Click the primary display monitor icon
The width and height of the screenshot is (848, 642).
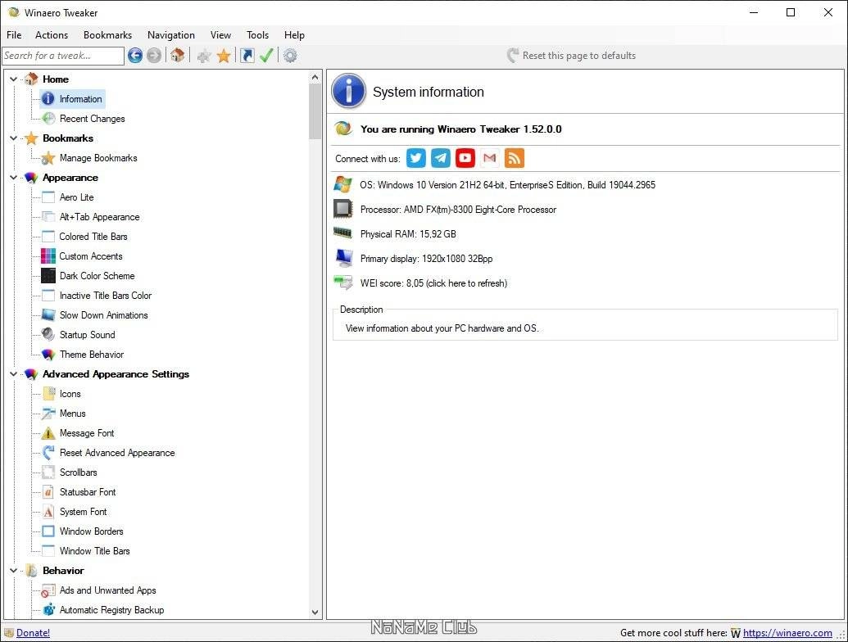pyautogui.click(x=342, y=258)
